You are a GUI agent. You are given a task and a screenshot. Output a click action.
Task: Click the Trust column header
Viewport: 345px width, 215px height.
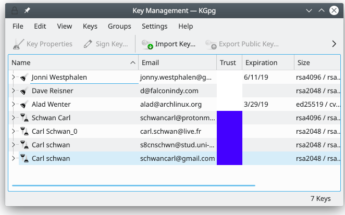click(229, 62)
